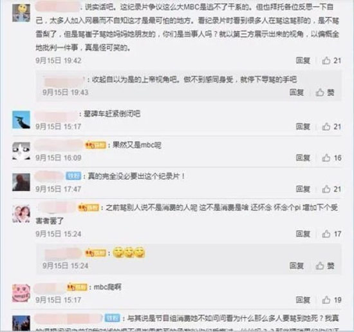
Task: Open the pink pig avatar profile
Action: pos(21,293)
